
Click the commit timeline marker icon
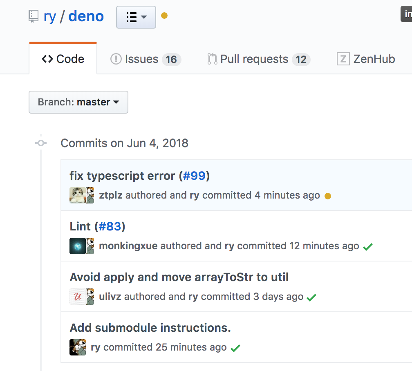tap(41, 143)
